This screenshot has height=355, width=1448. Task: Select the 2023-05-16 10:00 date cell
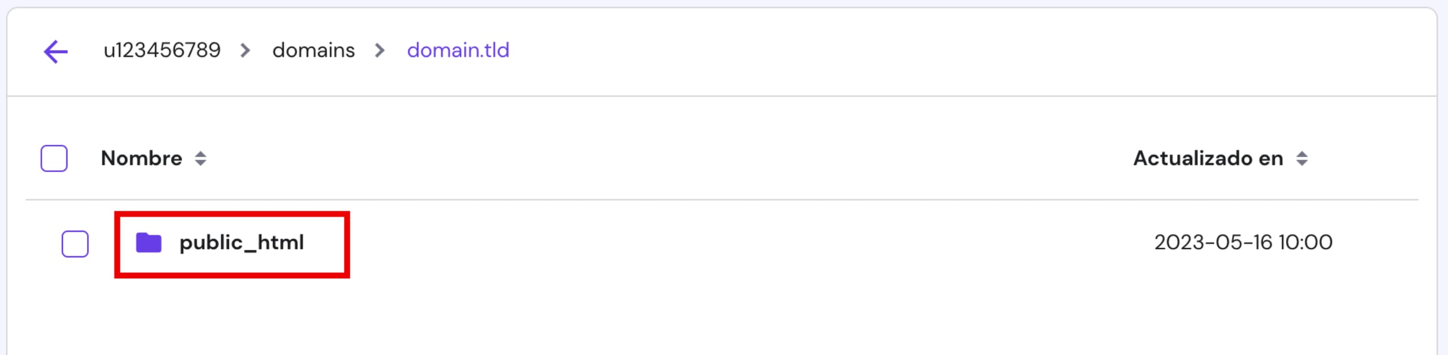coord(1243,243)
